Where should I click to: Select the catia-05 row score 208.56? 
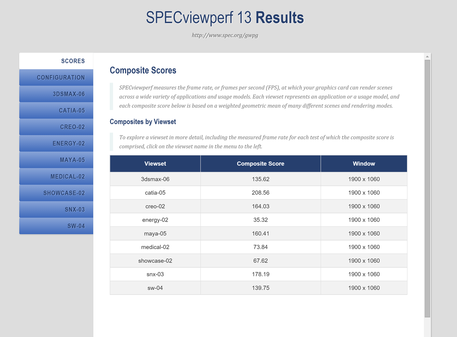[260, 193]
